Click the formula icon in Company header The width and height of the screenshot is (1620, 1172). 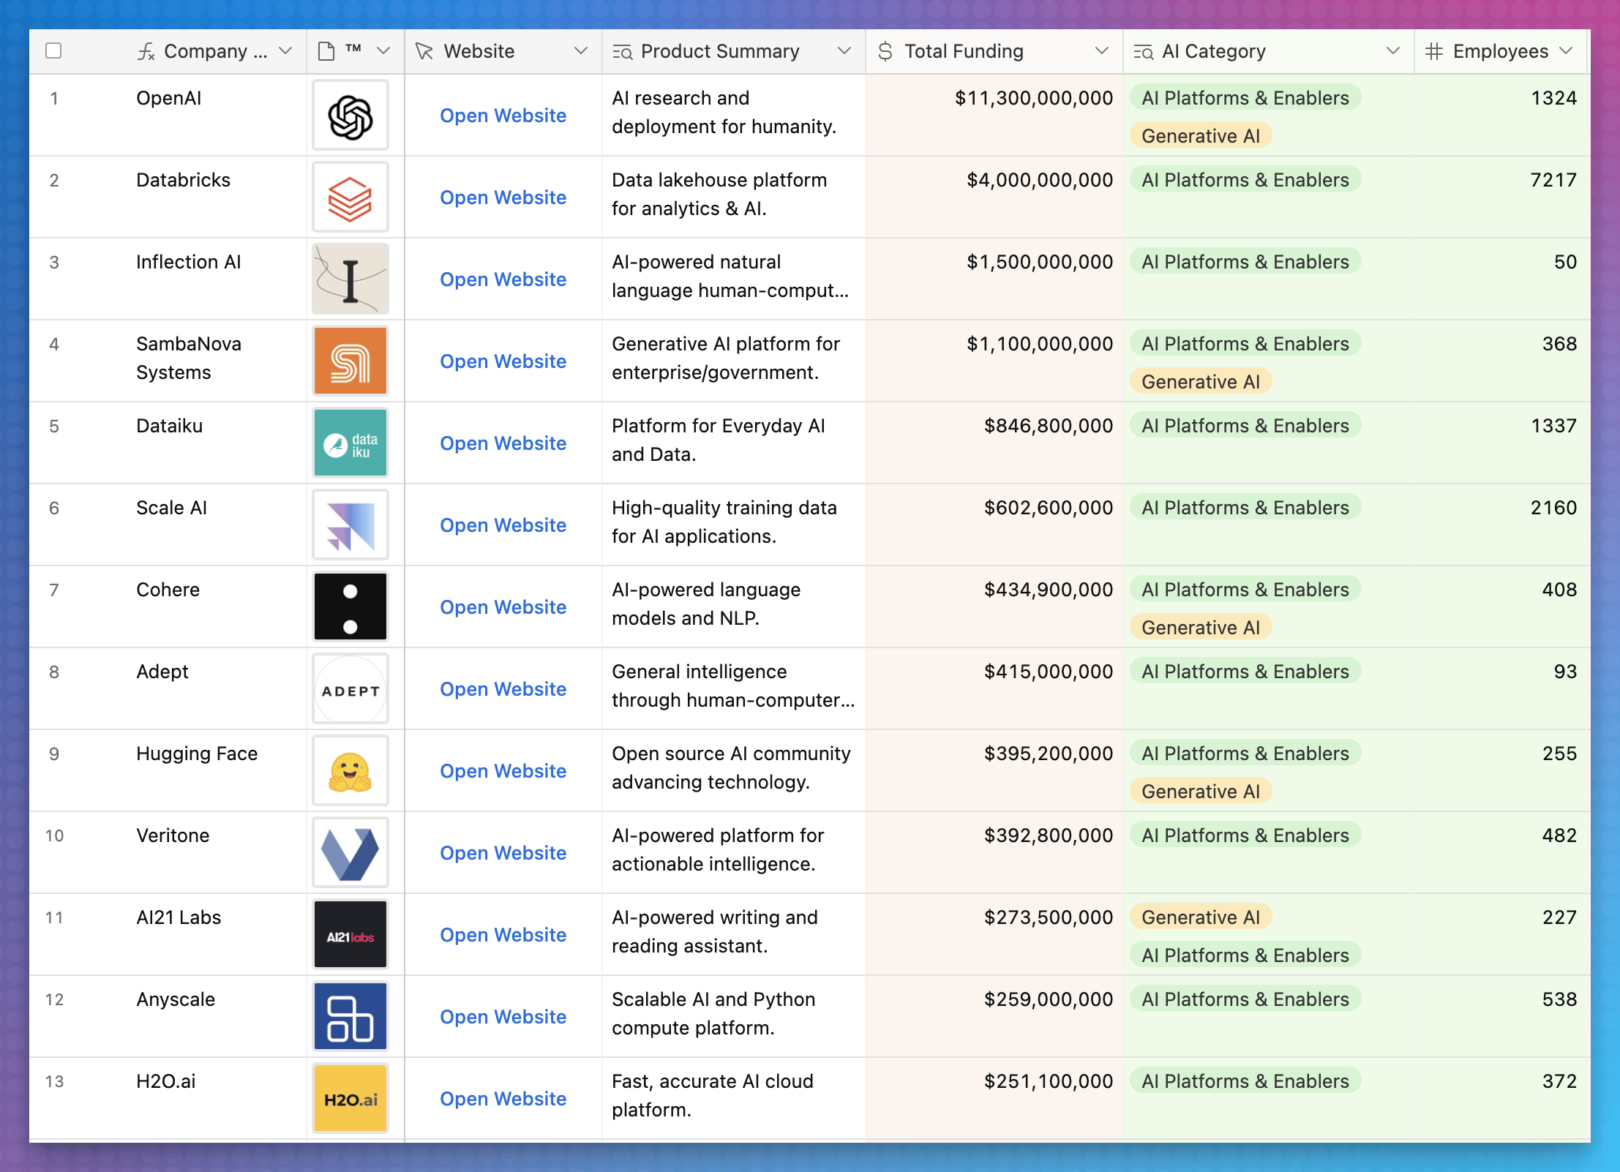tap(146, 51)
